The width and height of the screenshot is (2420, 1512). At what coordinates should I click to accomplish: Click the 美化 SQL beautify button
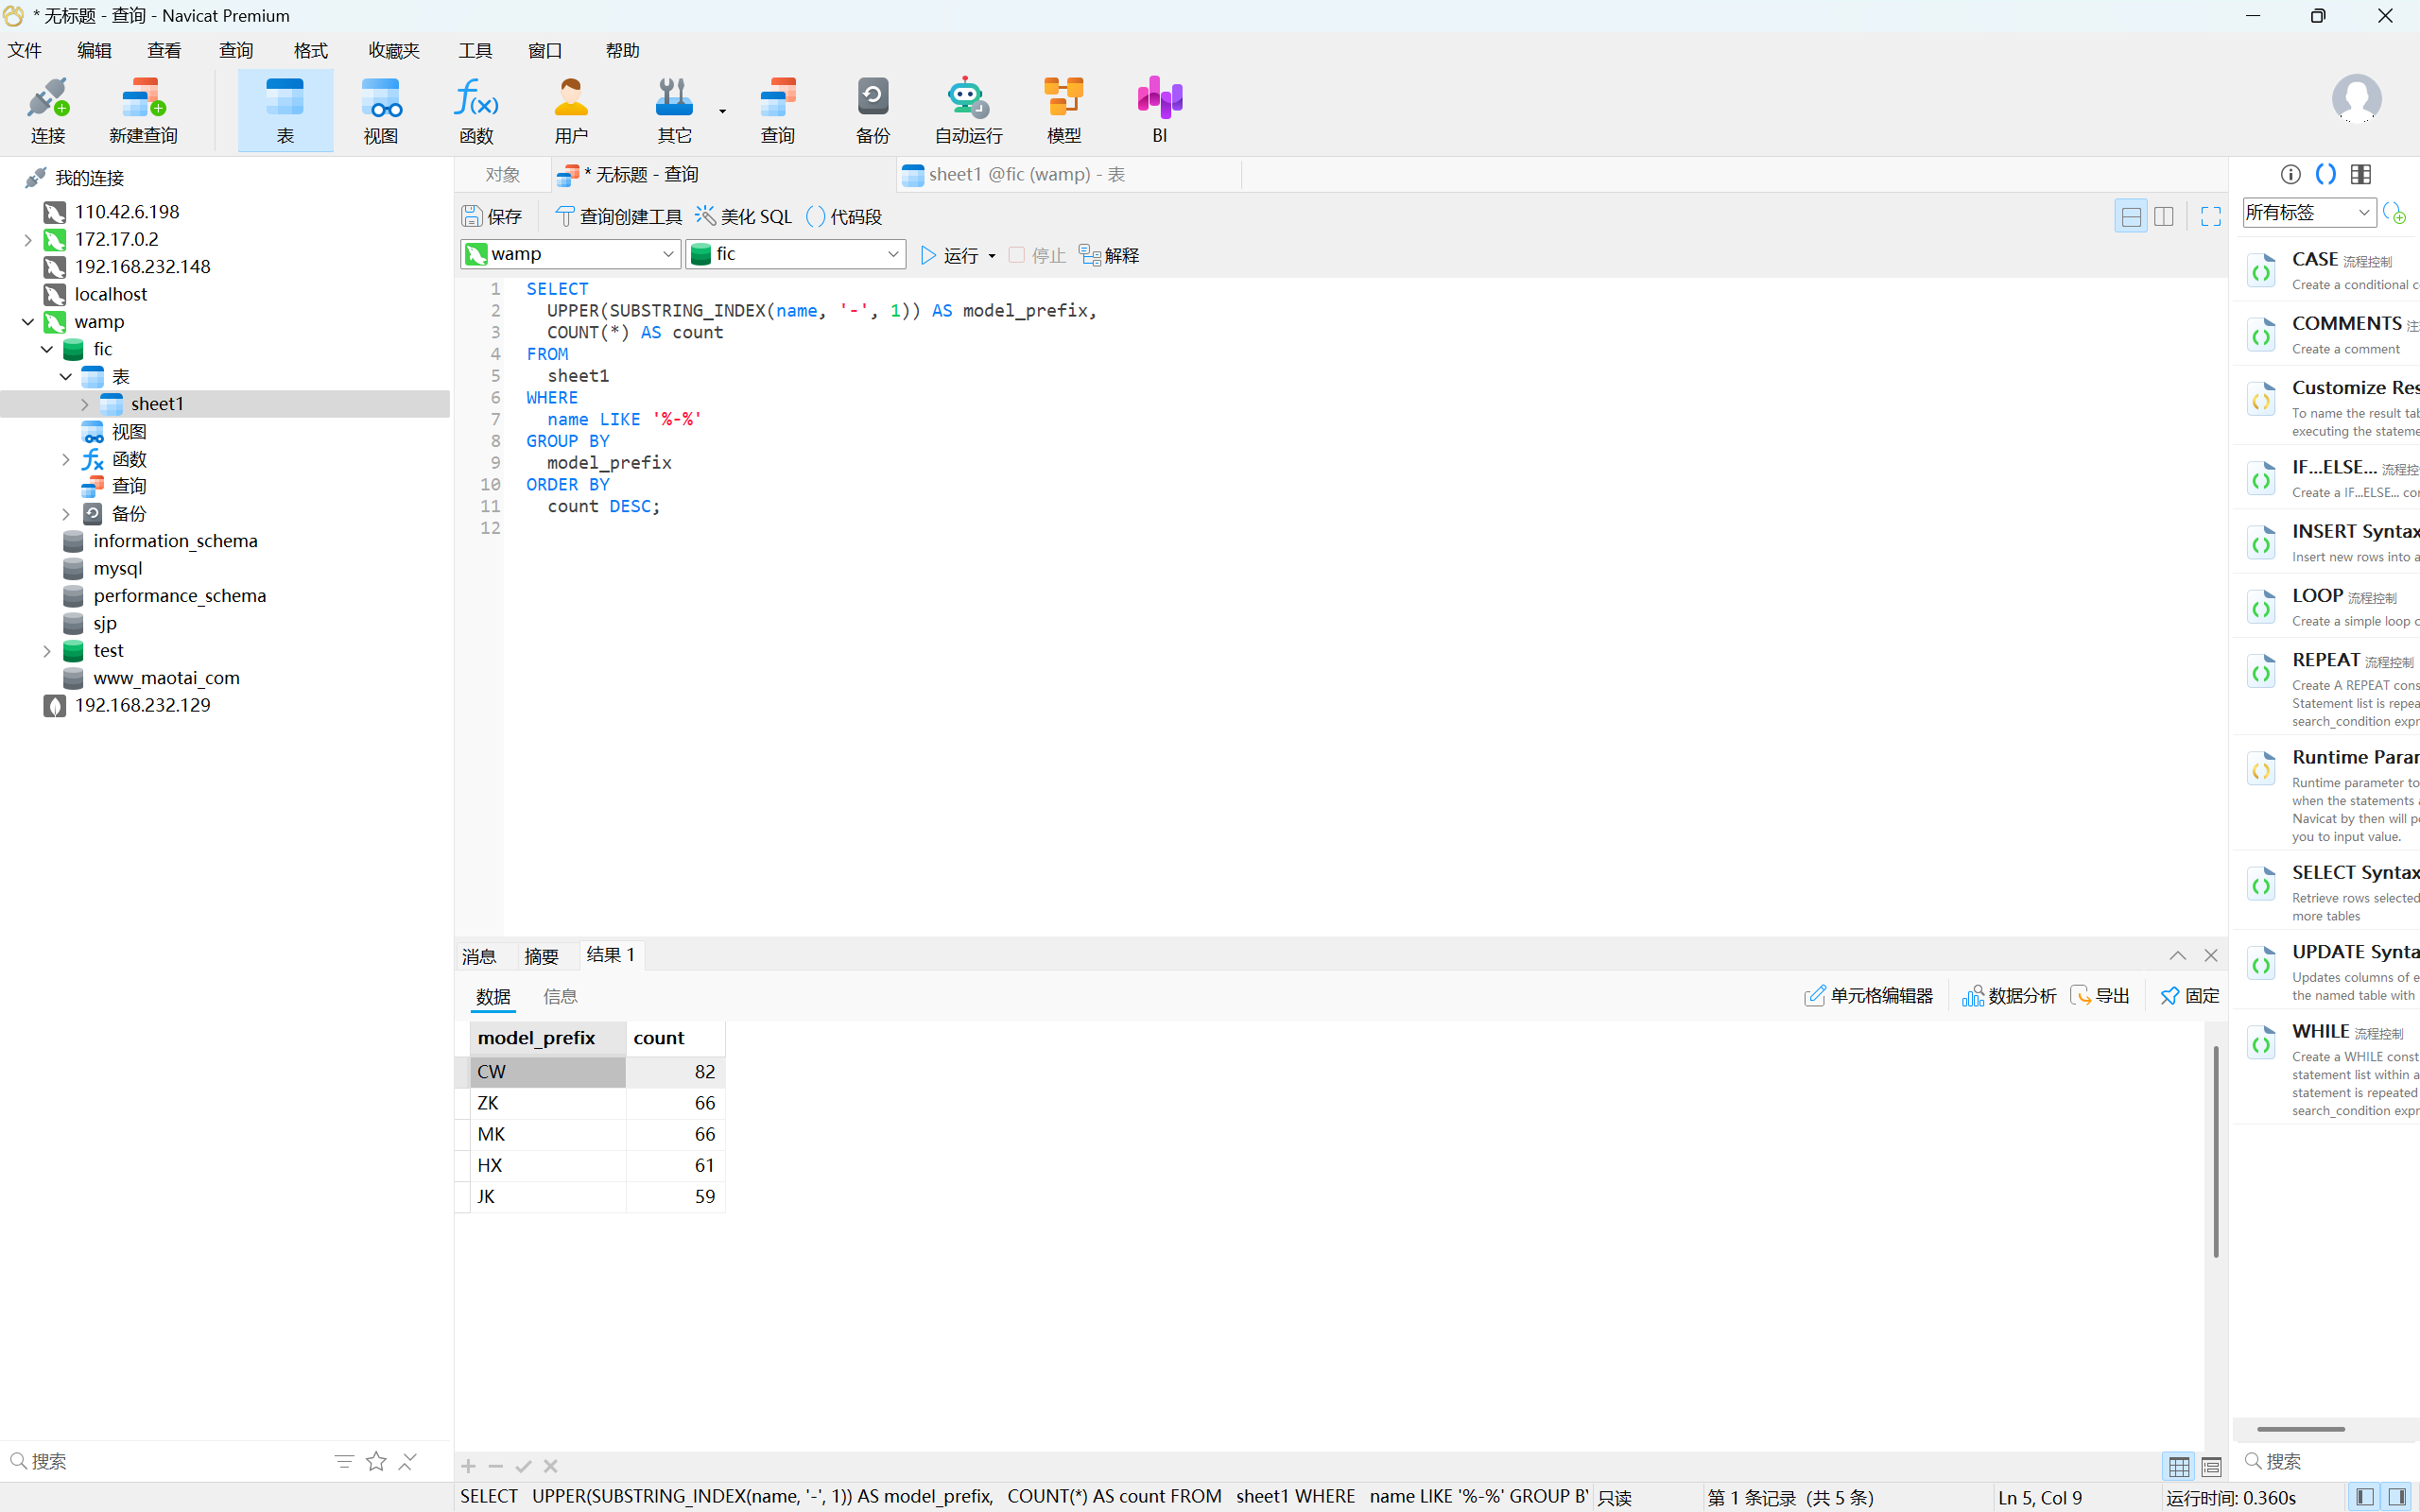(x=744, y=216)
